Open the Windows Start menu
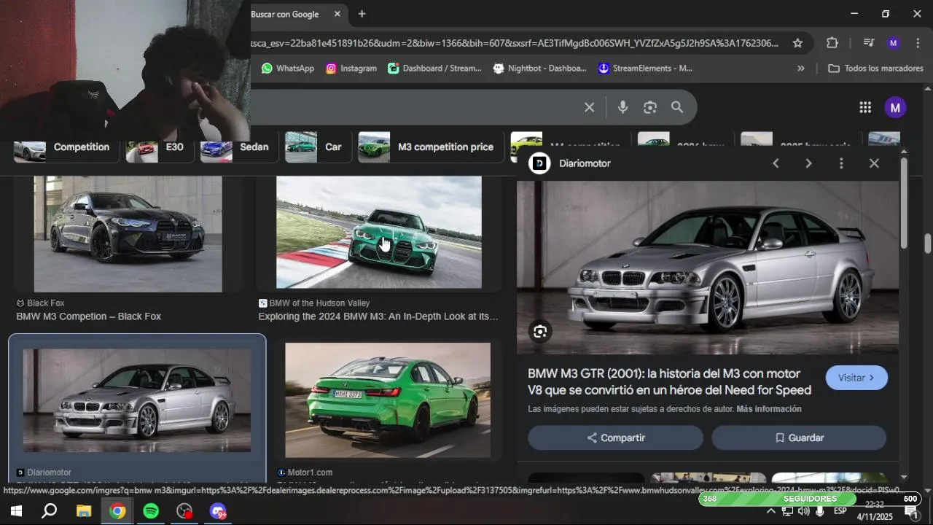Screen dimensions: 933x525 coord(15,511)
